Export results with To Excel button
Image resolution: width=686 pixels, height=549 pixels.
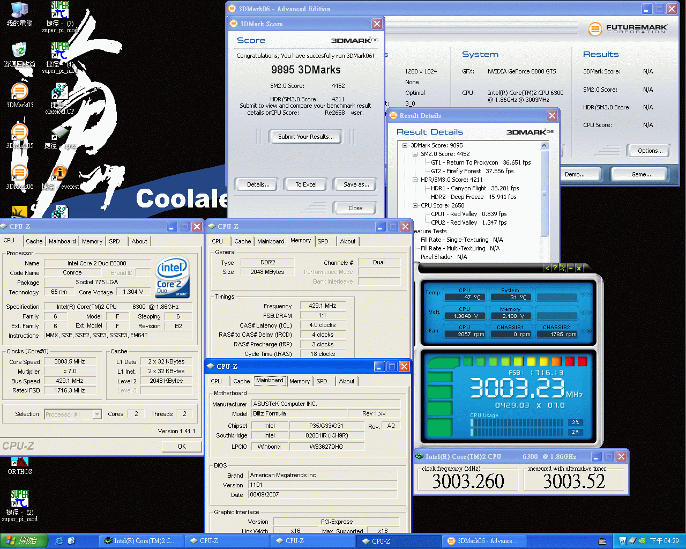pyautogui.click(x=306, y=184)
